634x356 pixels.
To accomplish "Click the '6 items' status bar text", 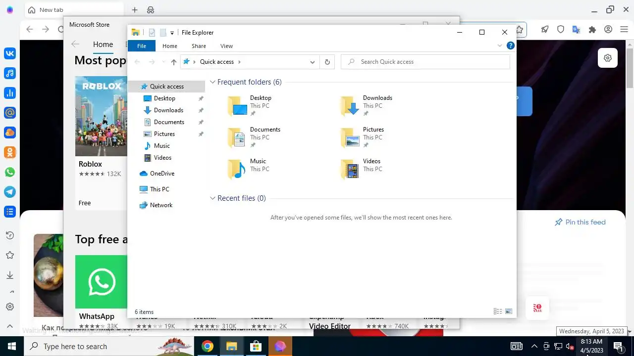I will tap(144, 312).
